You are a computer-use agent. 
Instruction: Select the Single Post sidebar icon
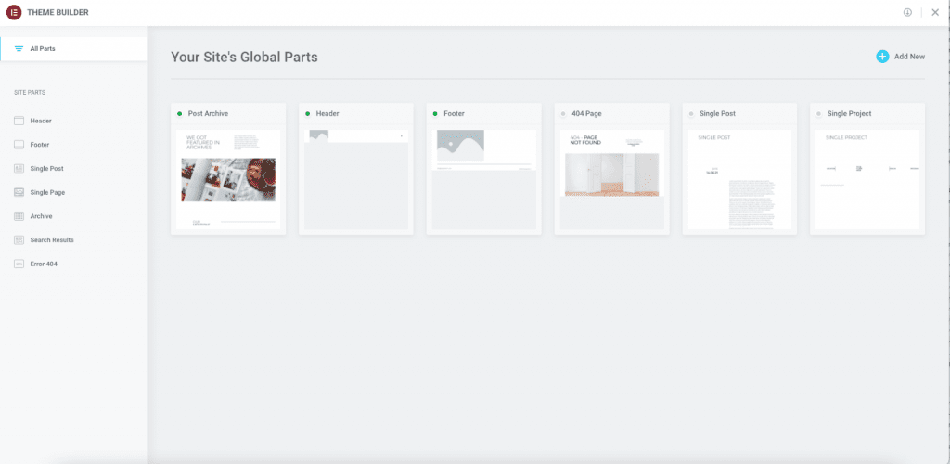coord(19,169)
